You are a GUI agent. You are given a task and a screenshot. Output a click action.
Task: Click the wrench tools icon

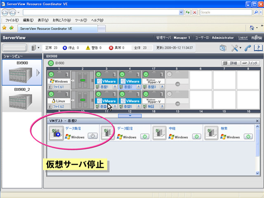point(235,48)
